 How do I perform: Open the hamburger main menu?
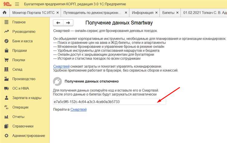coord(17,4)
